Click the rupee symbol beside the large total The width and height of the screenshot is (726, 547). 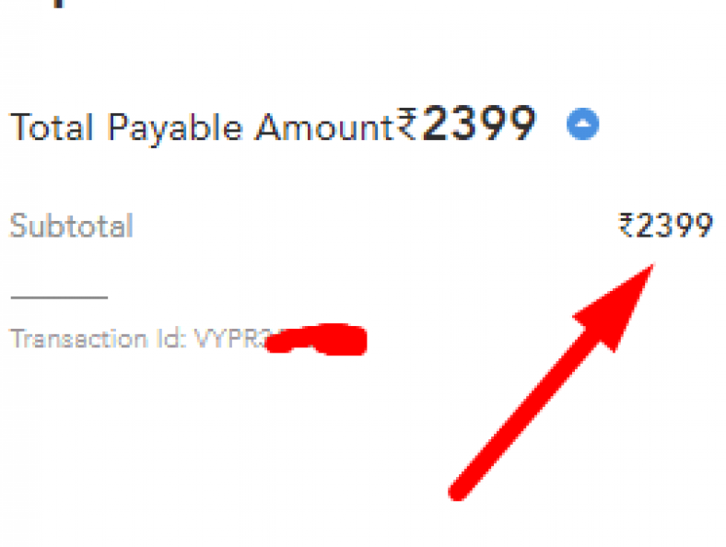pyautogui.click(x=407, y=123)
